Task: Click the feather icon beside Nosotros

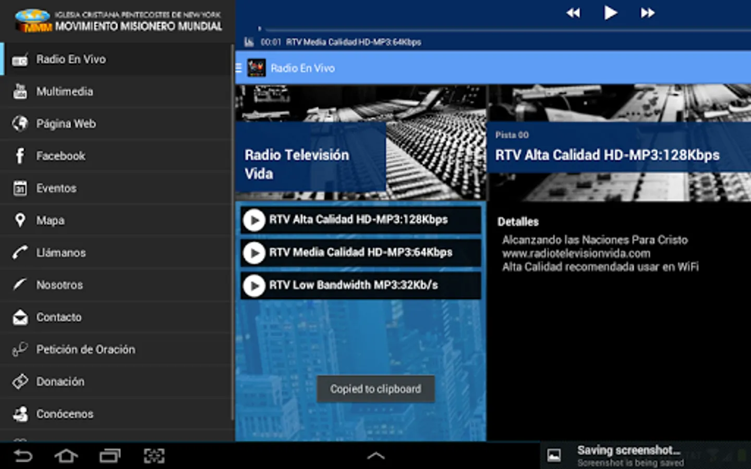Action: click(x=20, y=285)
